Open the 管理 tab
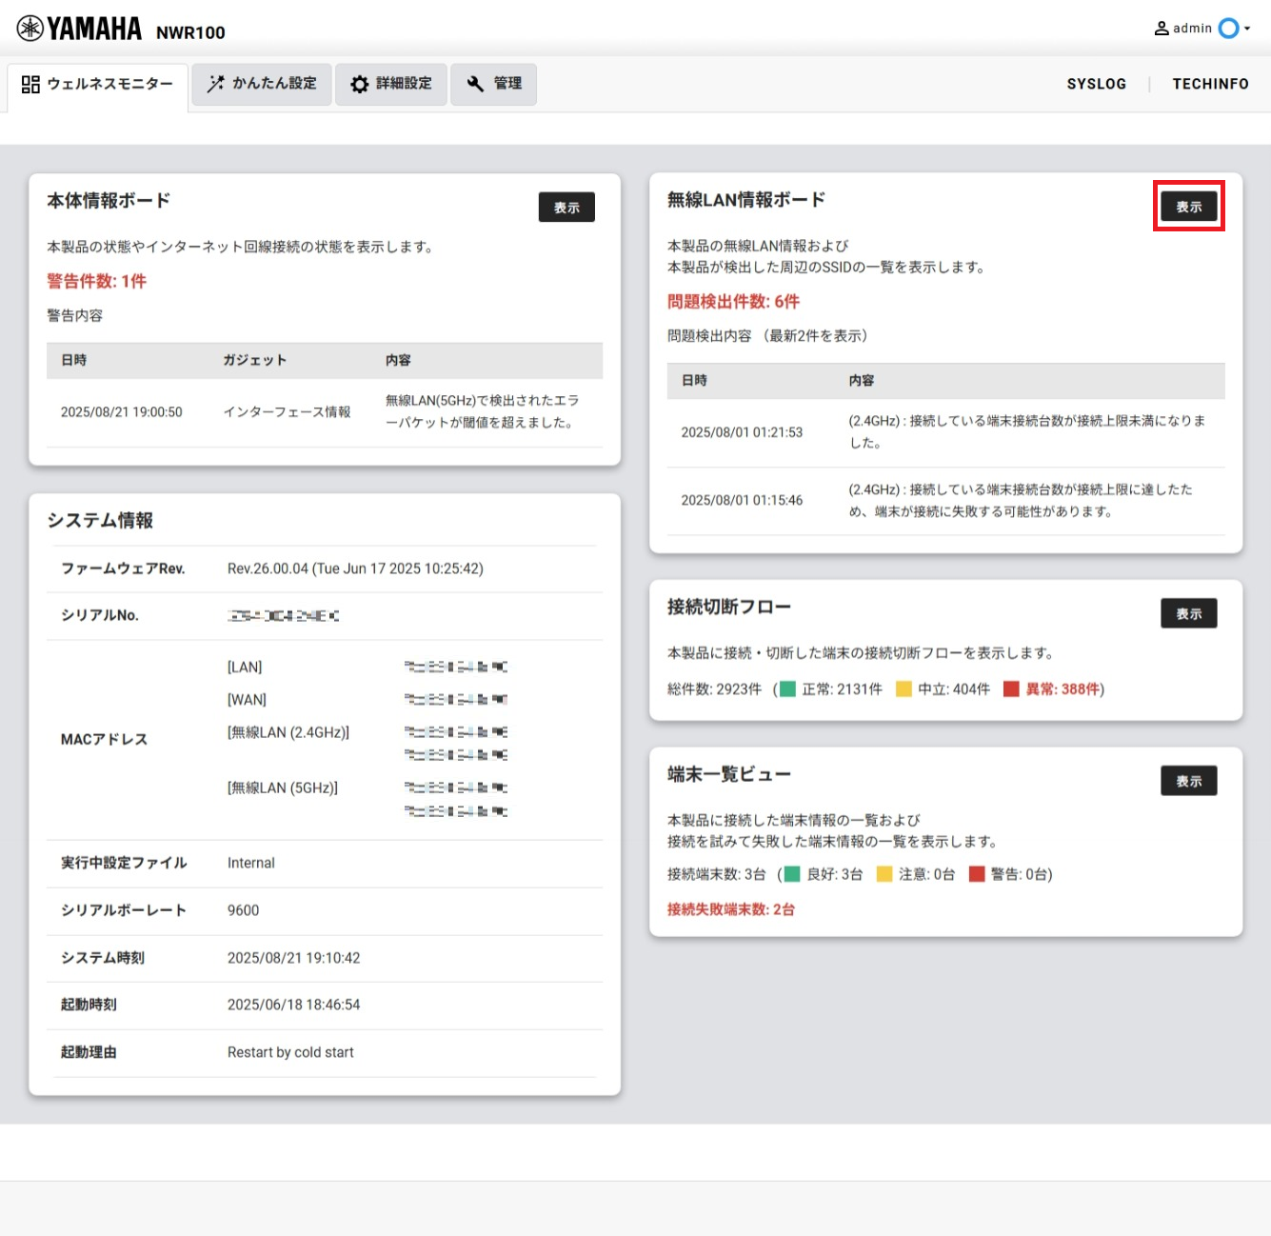This screenshot has width=1271, height=1236. tap(493, 84)
